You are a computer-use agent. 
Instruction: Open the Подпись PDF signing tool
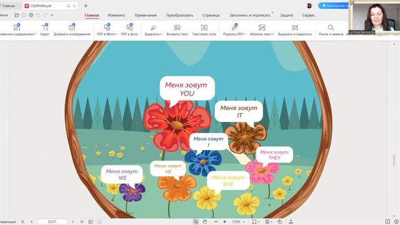(234, 29)
